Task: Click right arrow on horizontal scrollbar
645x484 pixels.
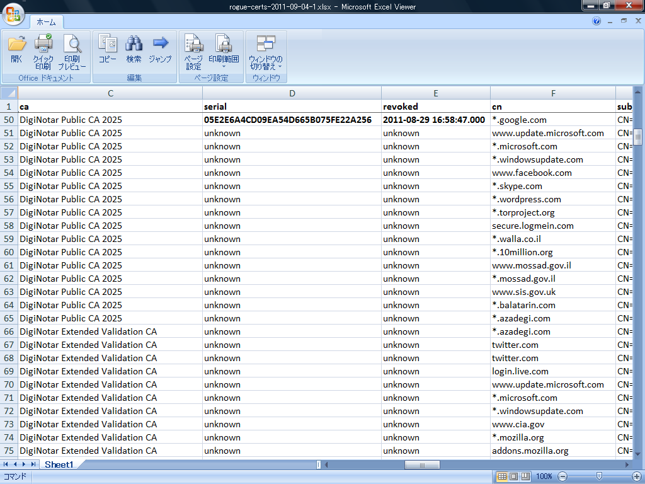Action: point(627,464)
